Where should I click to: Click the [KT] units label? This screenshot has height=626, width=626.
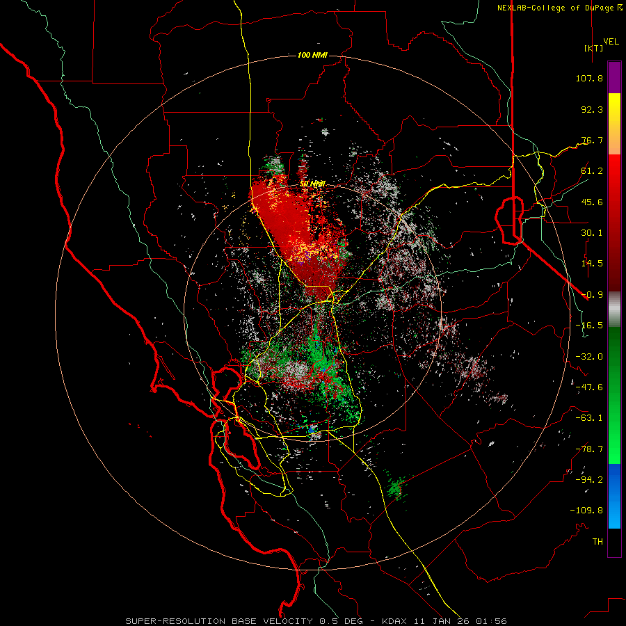(593, 48)
